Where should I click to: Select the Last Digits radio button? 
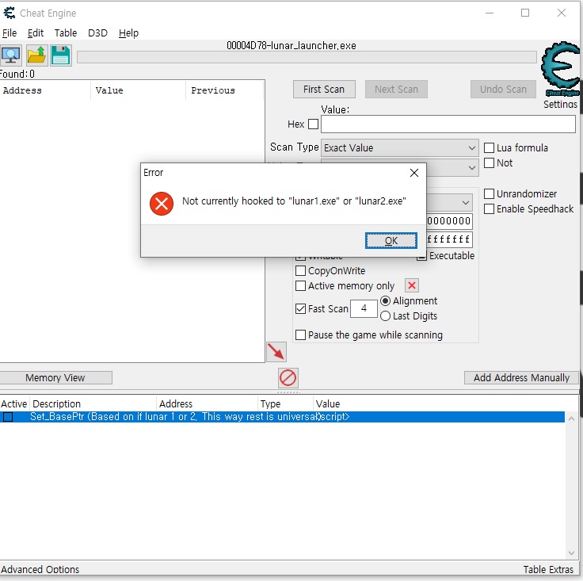[386, 315]
